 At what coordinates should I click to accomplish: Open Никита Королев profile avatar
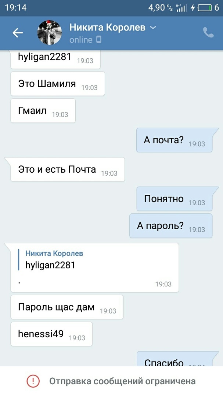coord(50,33)
